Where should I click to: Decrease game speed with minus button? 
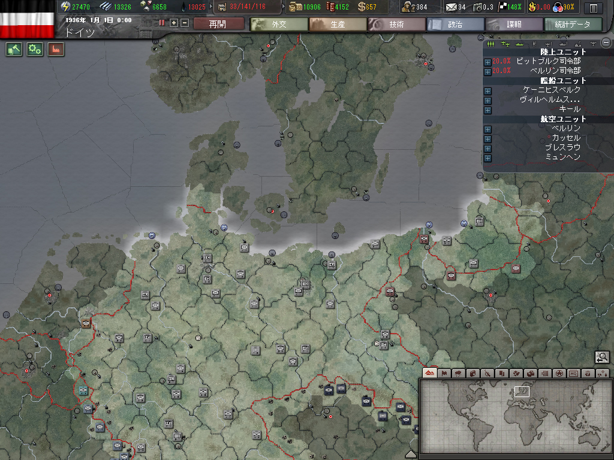tap(185, 23)
